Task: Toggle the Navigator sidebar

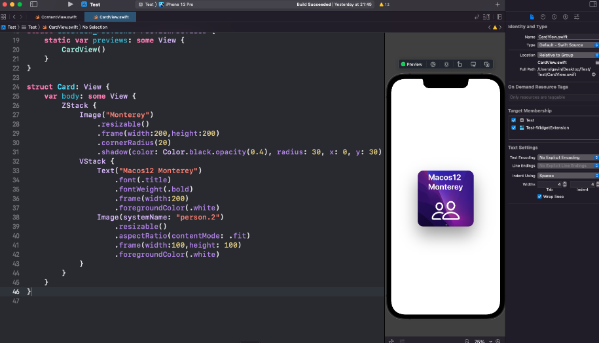Action: click(x=33, y=4)
